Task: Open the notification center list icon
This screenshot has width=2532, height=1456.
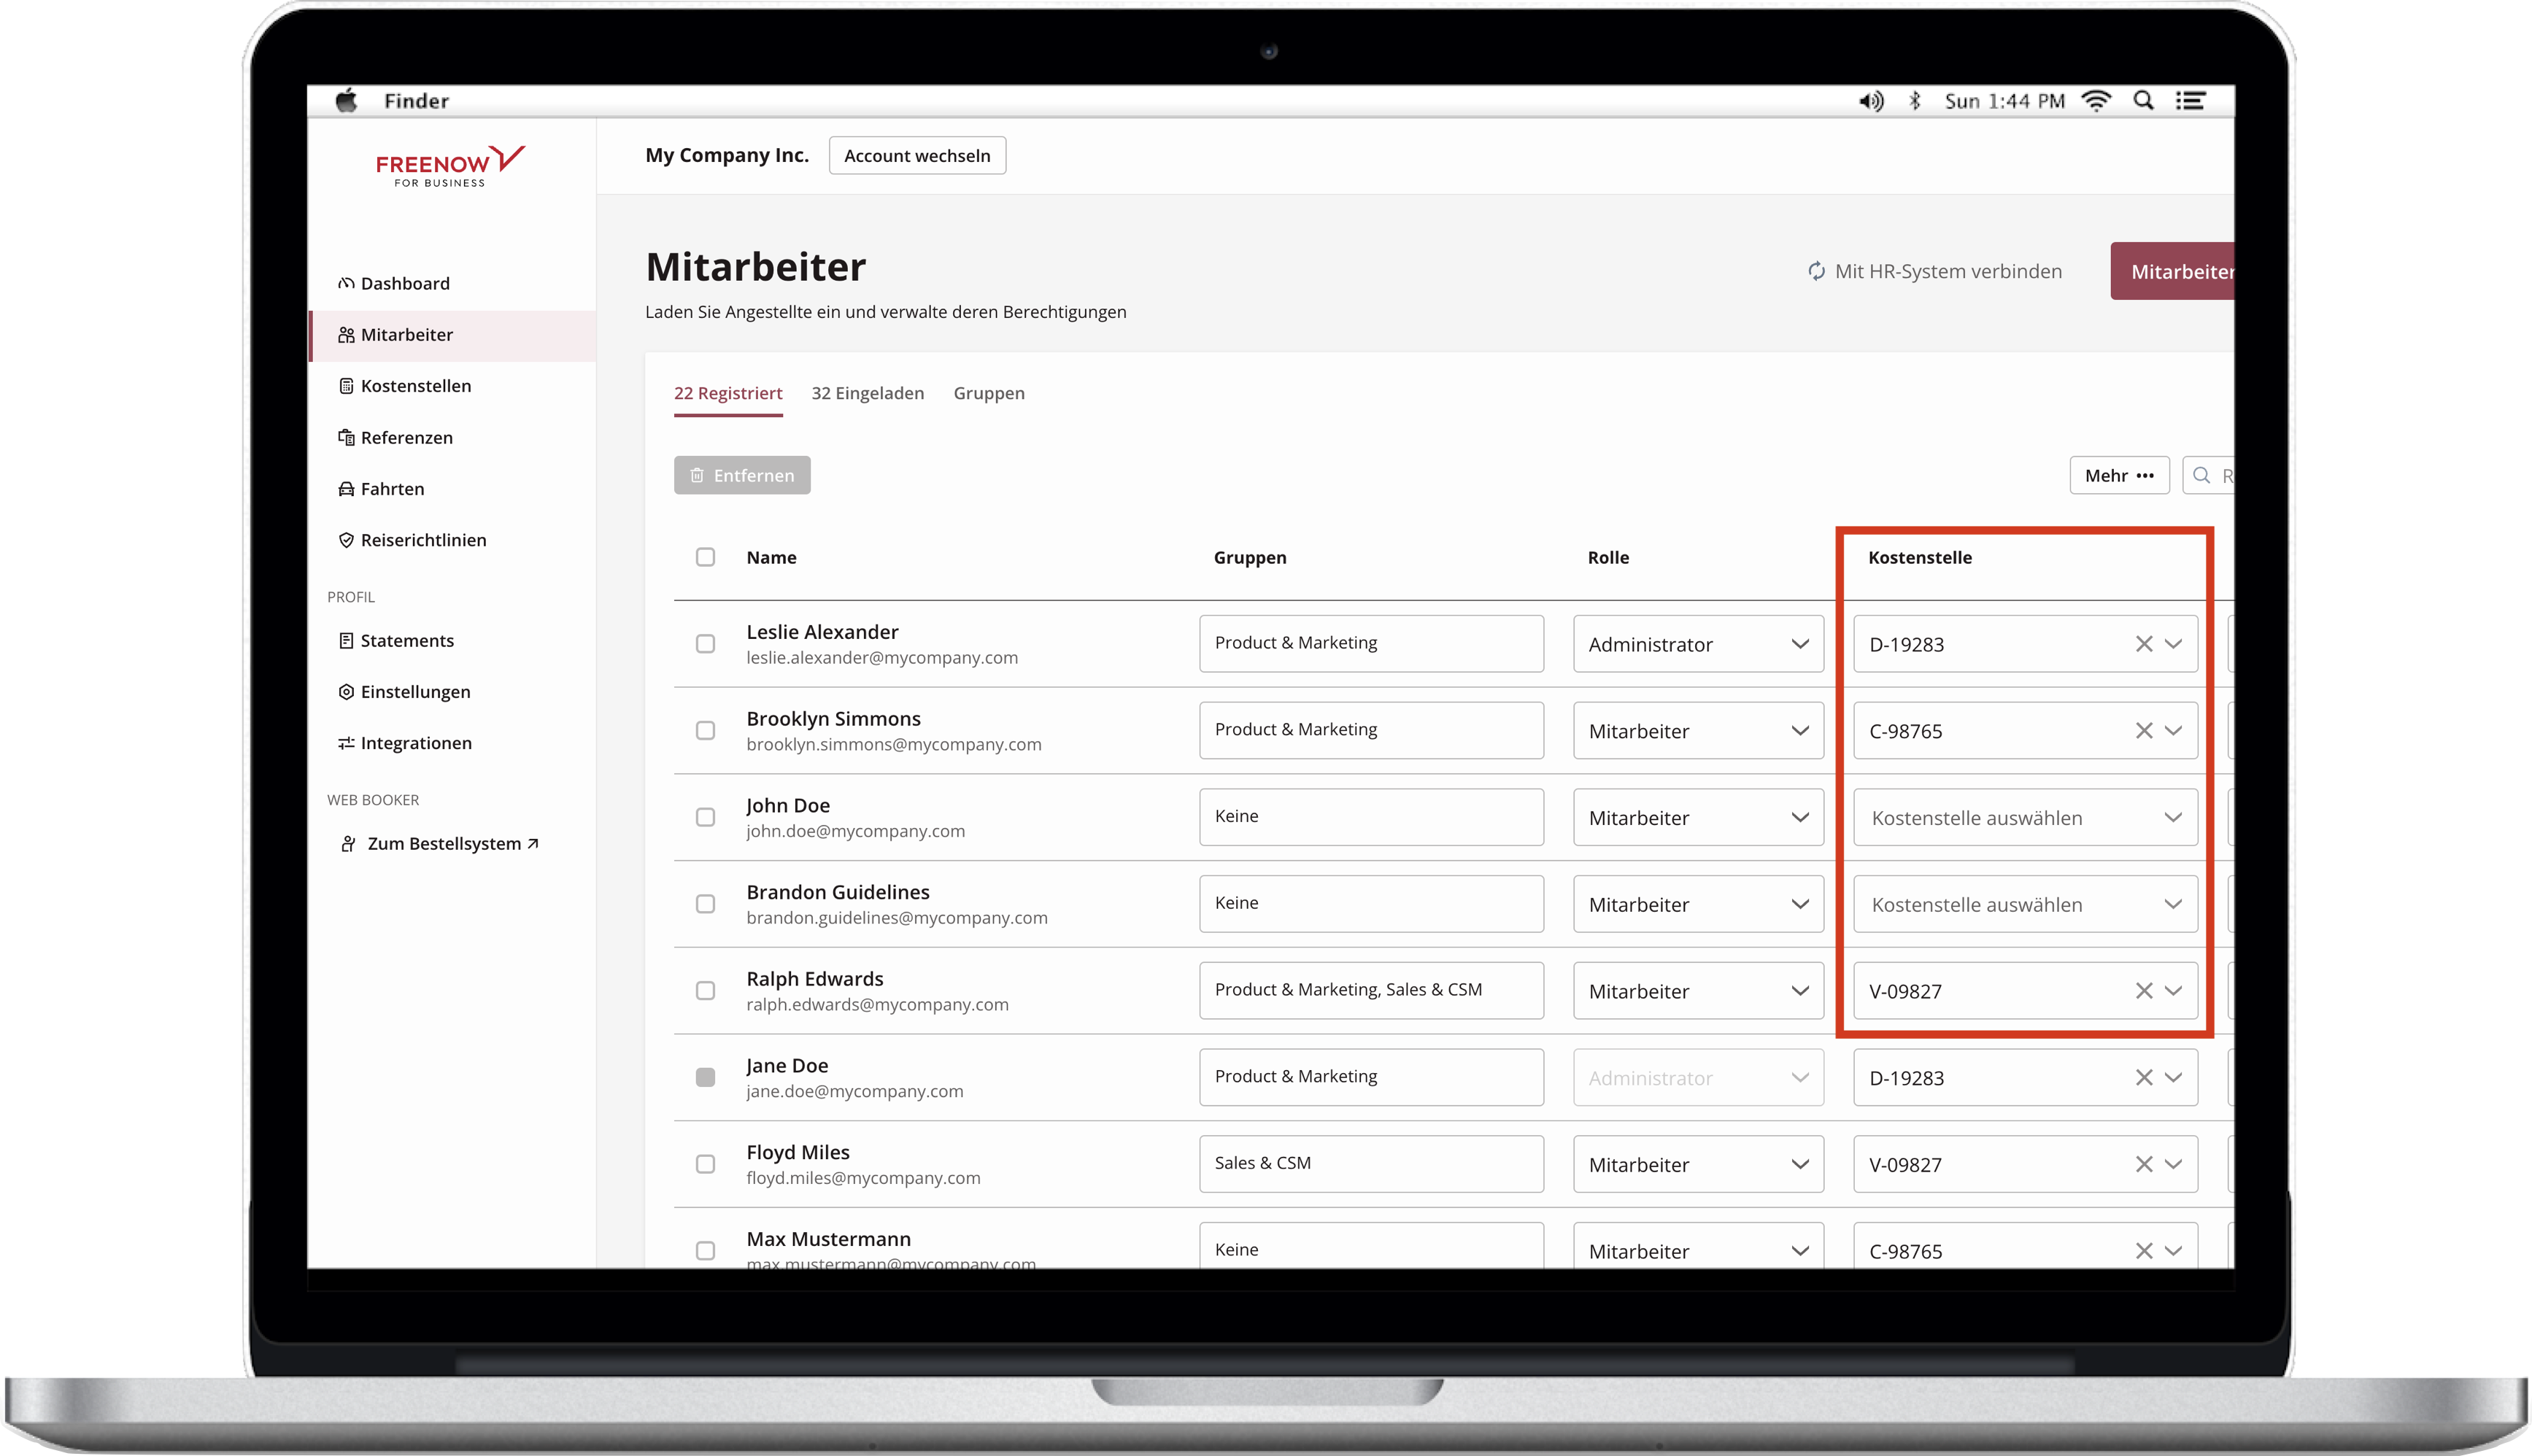Action: pyautogui.click(x=2191, y=101)
